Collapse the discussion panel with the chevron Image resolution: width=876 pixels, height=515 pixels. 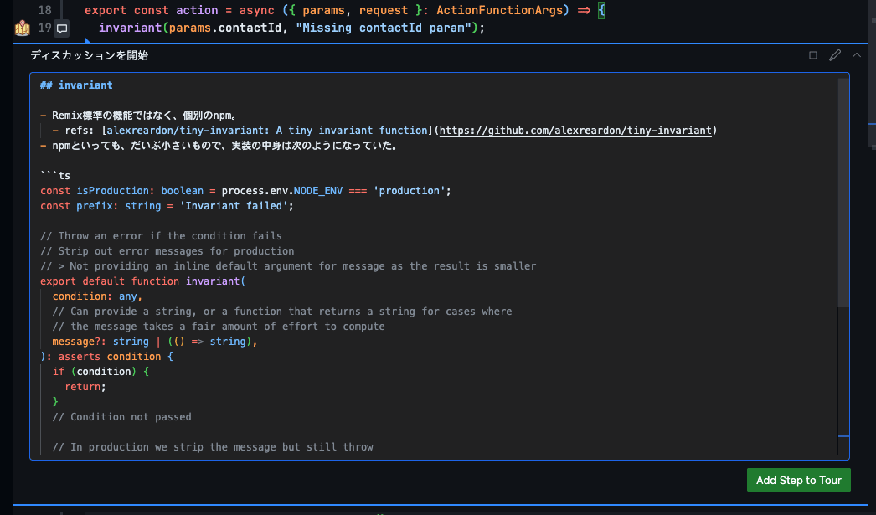point(856,55)
